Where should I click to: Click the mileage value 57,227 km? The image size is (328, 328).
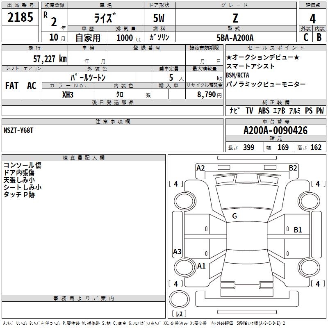pos(50,59)
